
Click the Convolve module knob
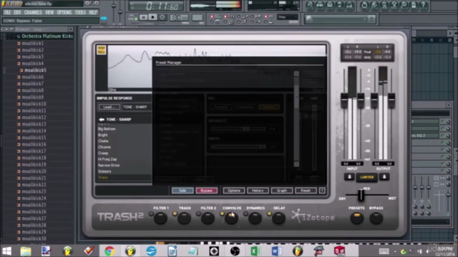point(231,218)
